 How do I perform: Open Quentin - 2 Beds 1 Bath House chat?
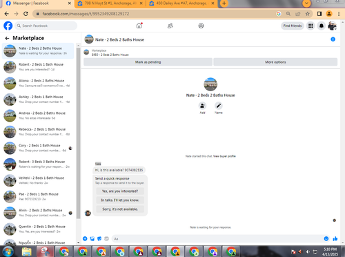pos(38,229)
